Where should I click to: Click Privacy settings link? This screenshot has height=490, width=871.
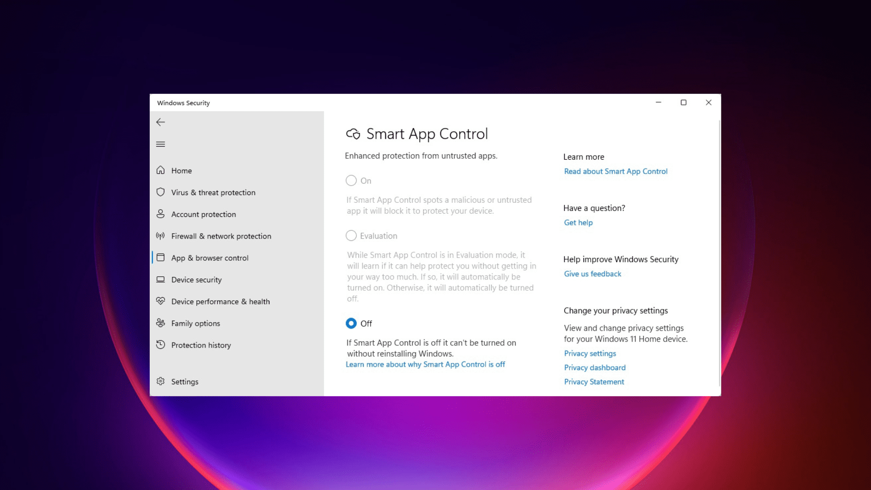point(589,353)
